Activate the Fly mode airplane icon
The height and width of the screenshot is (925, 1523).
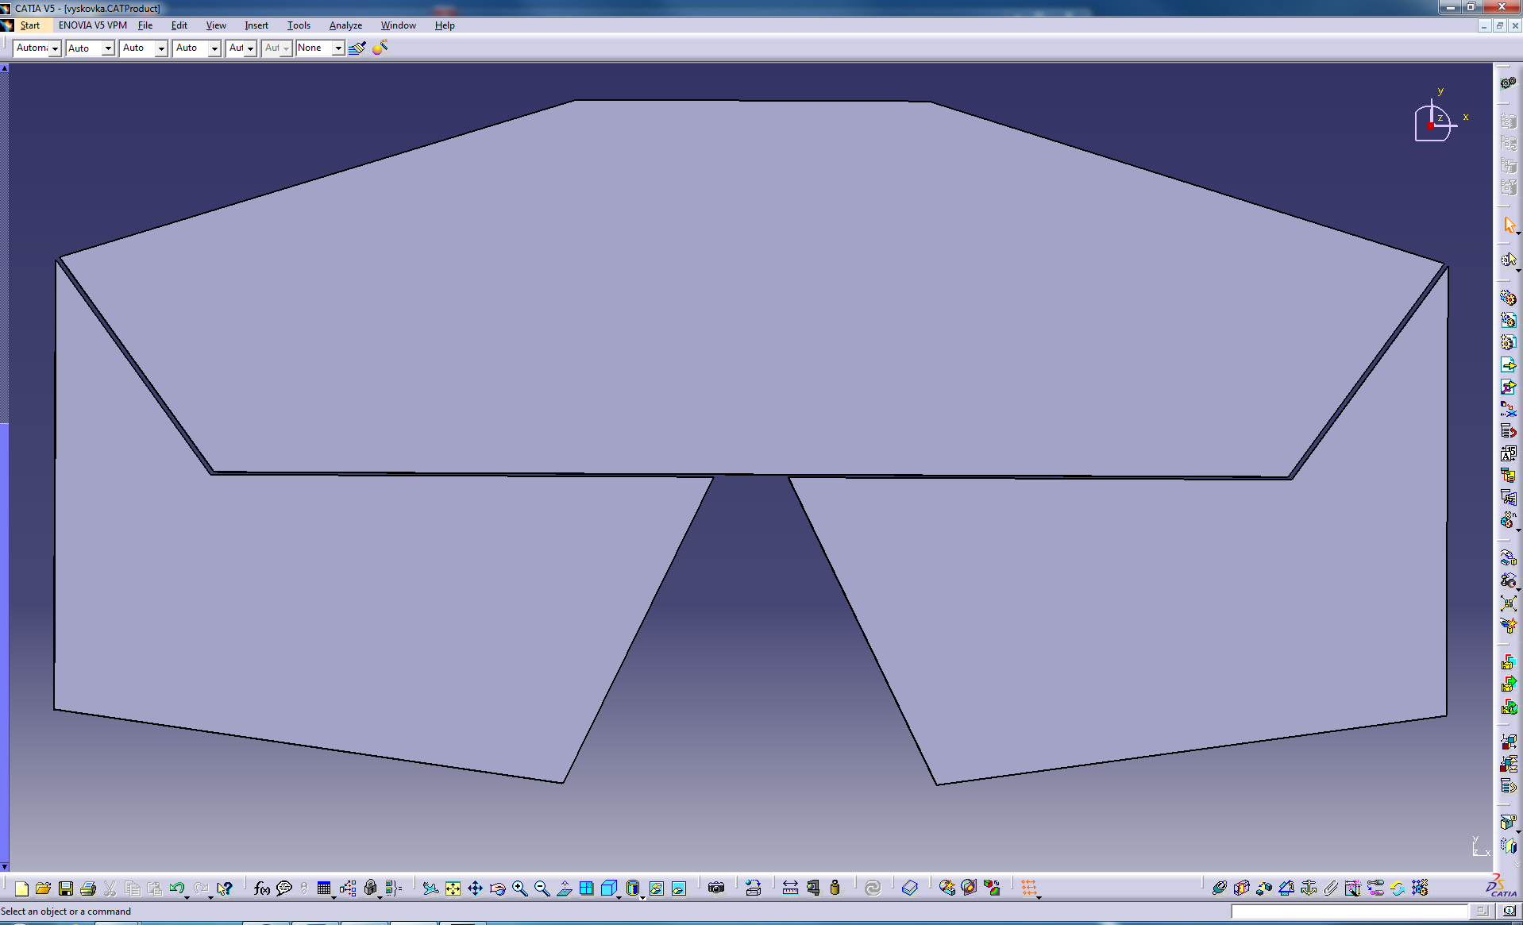430,888
